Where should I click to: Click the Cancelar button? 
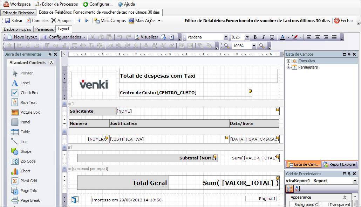(x=37, y=20)
